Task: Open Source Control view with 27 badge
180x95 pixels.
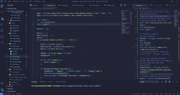Action: pyautogui.click(x=2, y=18)
